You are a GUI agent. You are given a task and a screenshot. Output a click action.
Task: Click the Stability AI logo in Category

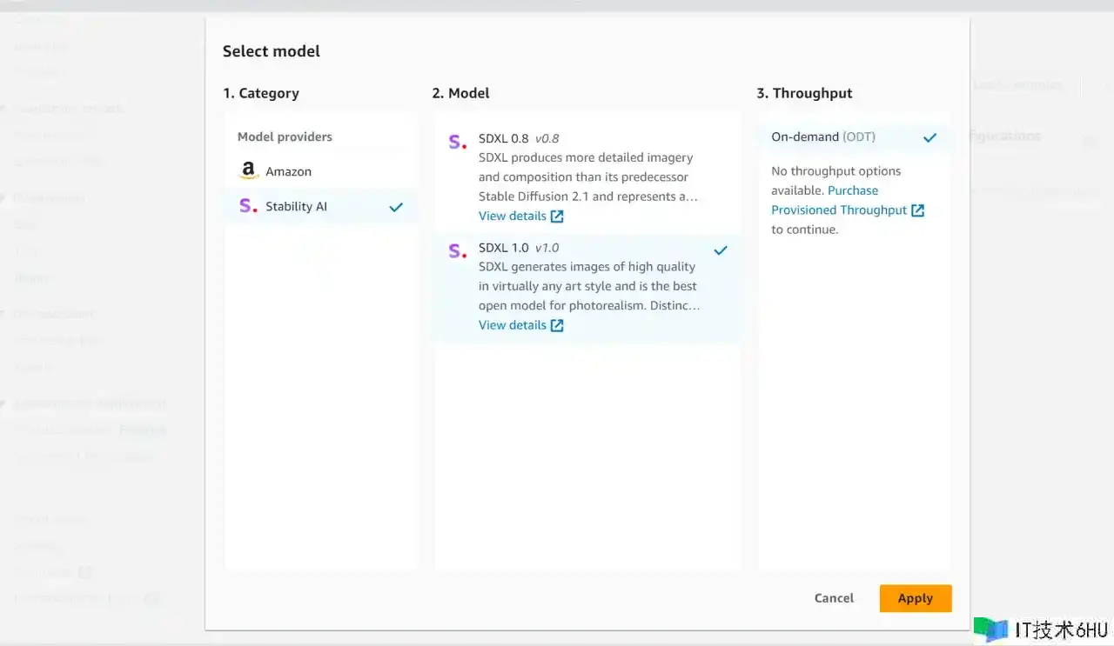248,207
